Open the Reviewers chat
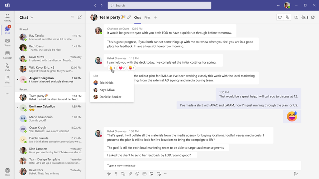This screenshot has width=319, height=179. pyautogui.click(x=51, y=171)
